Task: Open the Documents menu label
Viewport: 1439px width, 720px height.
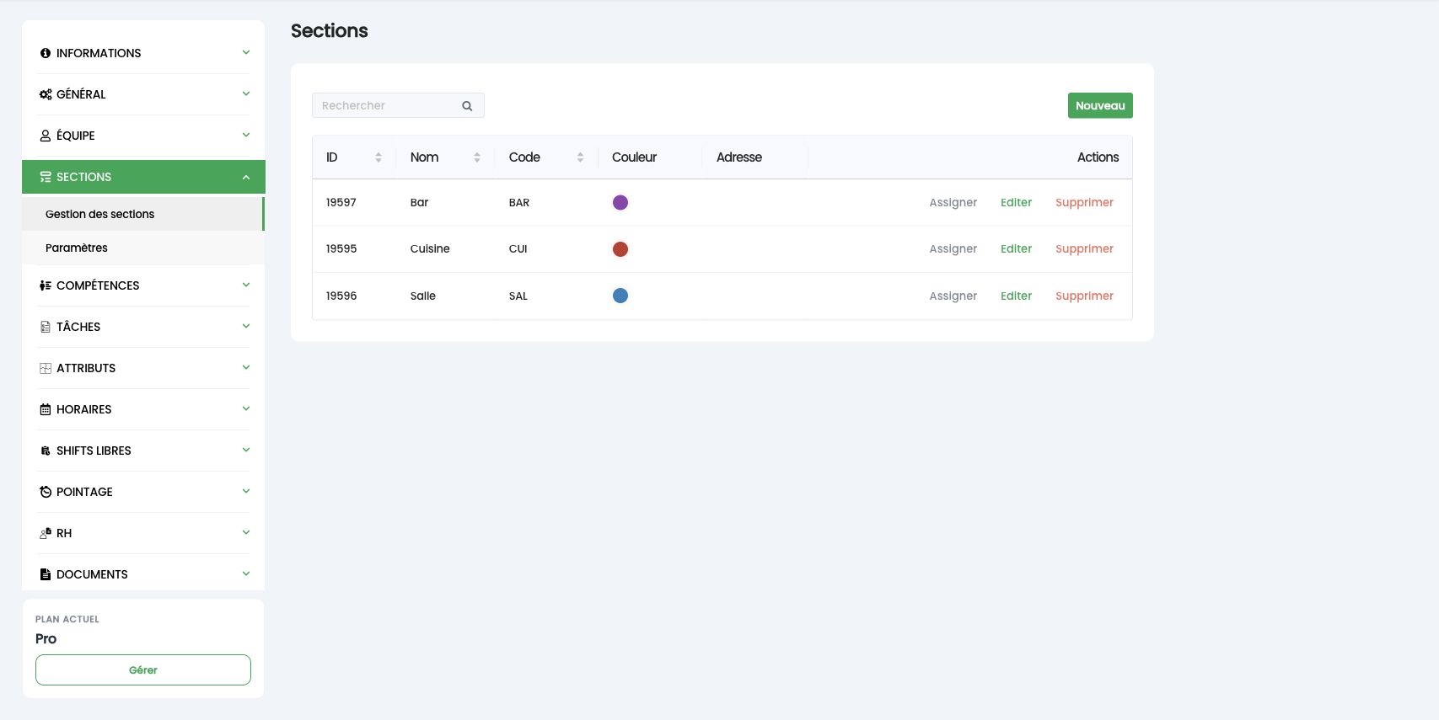Action: pyautogui.click(x=92, y=574)
